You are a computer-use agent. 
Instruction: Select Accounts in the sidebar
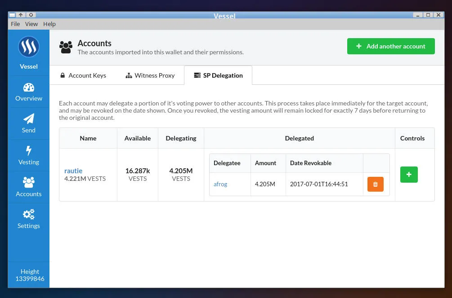[x=28, y=188]
